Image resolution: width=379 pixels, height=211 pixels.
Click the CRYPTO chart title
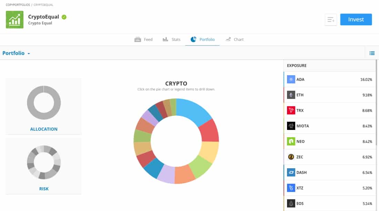(176, 83)
